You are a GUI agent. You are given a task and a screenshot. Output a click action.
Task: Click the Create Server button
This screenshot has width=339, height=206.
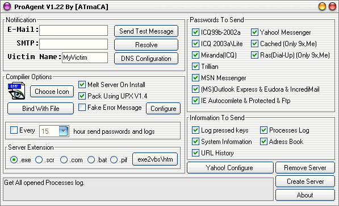pyautogui.click(x=305, y=182)
